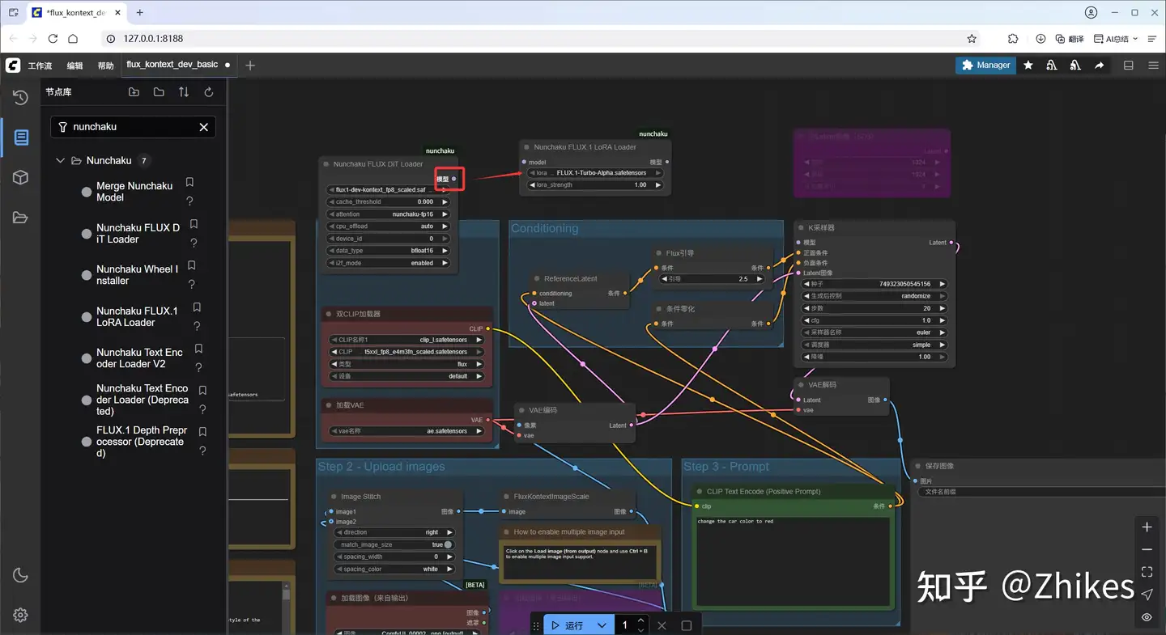Open the ComfyUI Manager
Image resolution: width=1166 pixels, height=635 pixels.
[x=985, y=65]
